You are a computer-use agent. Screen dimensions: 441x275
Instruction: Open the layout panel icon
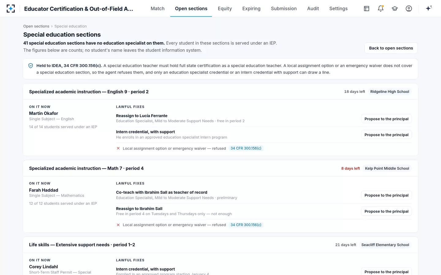(367, 9)
